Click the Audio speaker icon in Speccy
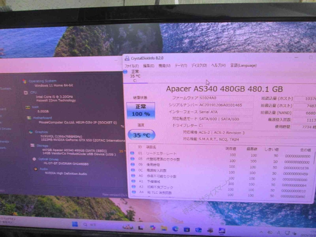The width and height of the screenshot is (316, 237). pos(36,169)
